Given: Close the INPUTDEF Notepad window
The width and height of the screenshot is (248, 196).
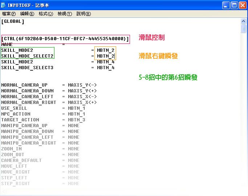Looking at the screenshot, I should pos(242,5).
